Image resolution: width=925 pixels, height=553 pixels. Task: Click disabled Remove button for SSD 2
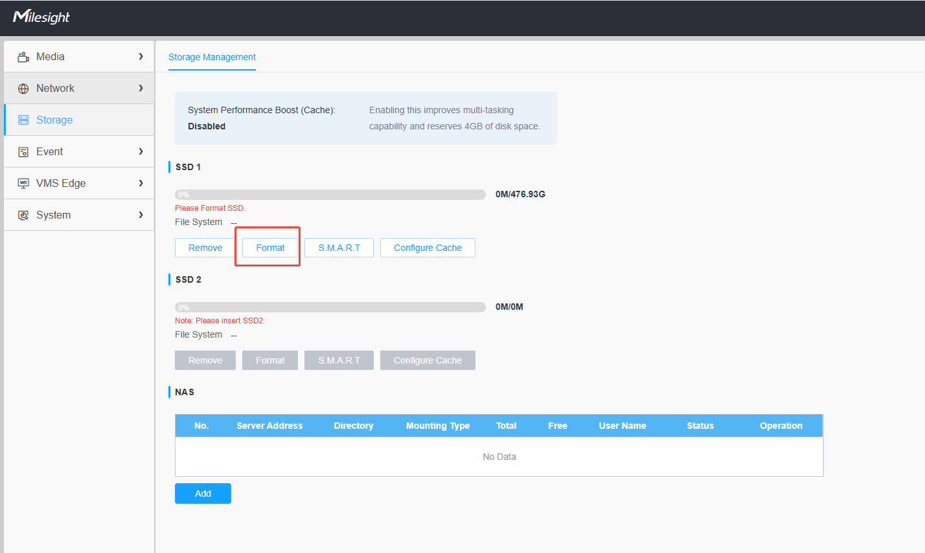[x=205, y=360]
